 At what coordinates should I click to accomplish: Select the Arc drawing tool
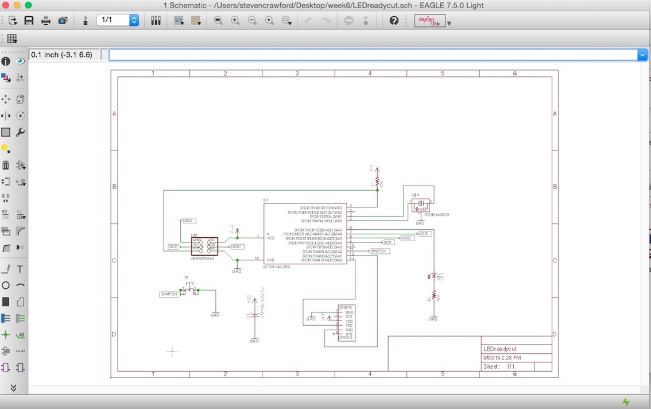tap(20, 285)
